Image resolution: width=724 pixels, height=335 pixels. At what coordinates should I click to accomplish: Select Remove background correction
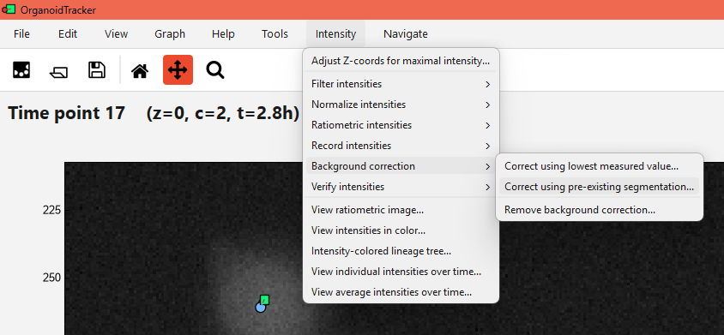click(x=600, y=210)
